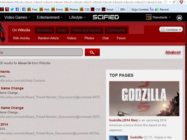Click the document icon on the Contribute button
Image resolution: width=187 pixels, height=140 pixels.
click(x=163, y=29)
